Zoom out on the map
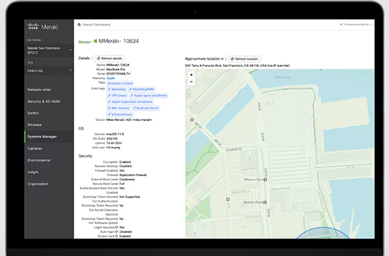This screenshot has width=389, height=256. (x=191, y=82)
